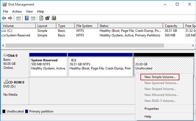Viewport: 196px width, 121px height.
Task: Open the File menu
Action: 6,11
